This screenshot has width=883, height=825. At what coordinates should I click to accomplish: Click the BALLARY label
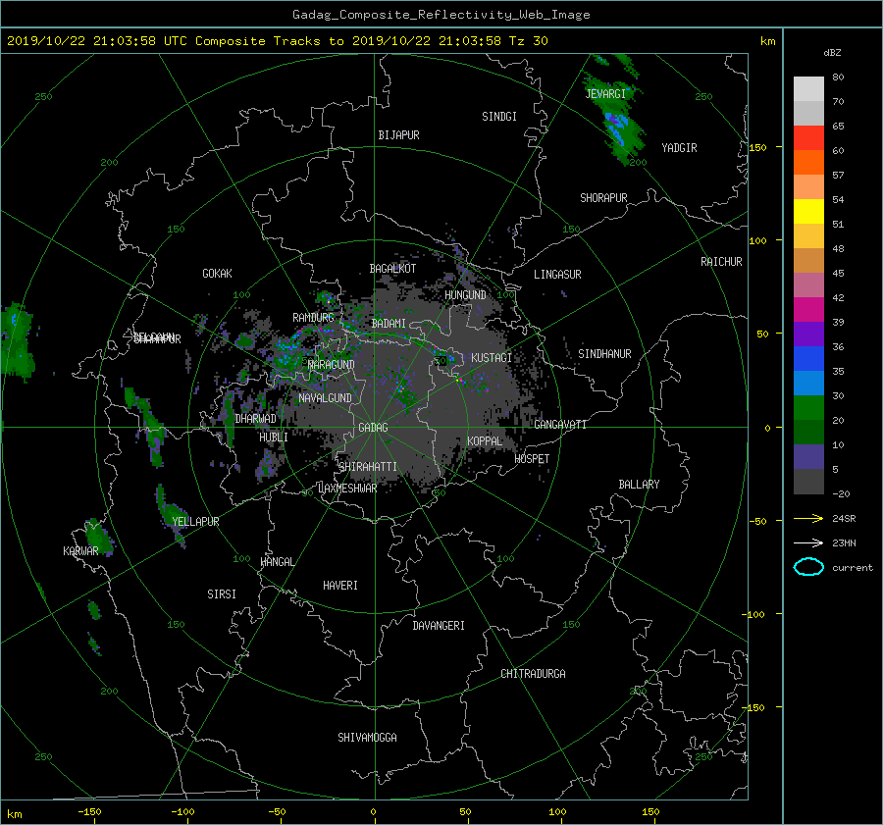pyautogui.click(x=639, y=485)
